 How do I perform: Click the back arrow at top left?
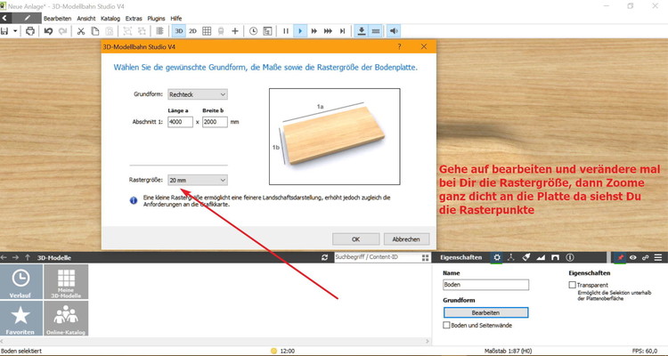(4, 19)
